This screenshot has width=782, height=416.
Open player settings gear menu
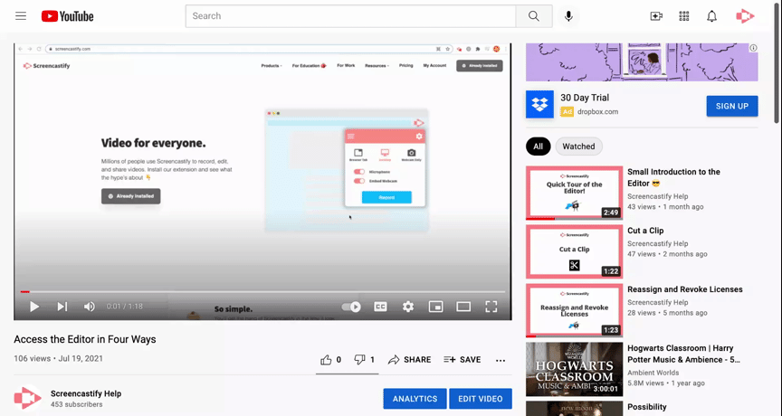[x=408, y=307]
